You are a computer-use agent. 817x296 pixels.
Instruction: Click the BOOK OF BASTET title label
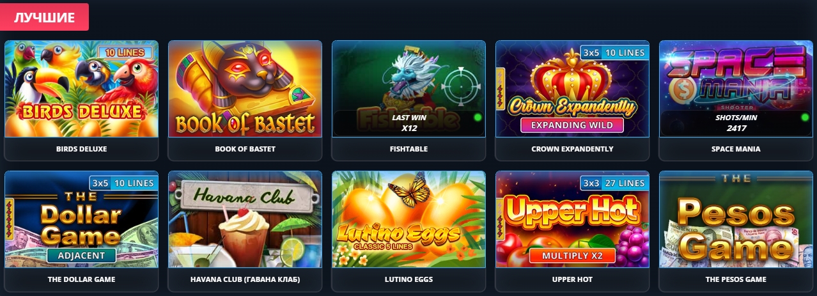[x=245, y=149]
